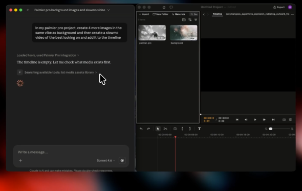Select the palmier-pro video thumbnail

(x=152, y=33)
